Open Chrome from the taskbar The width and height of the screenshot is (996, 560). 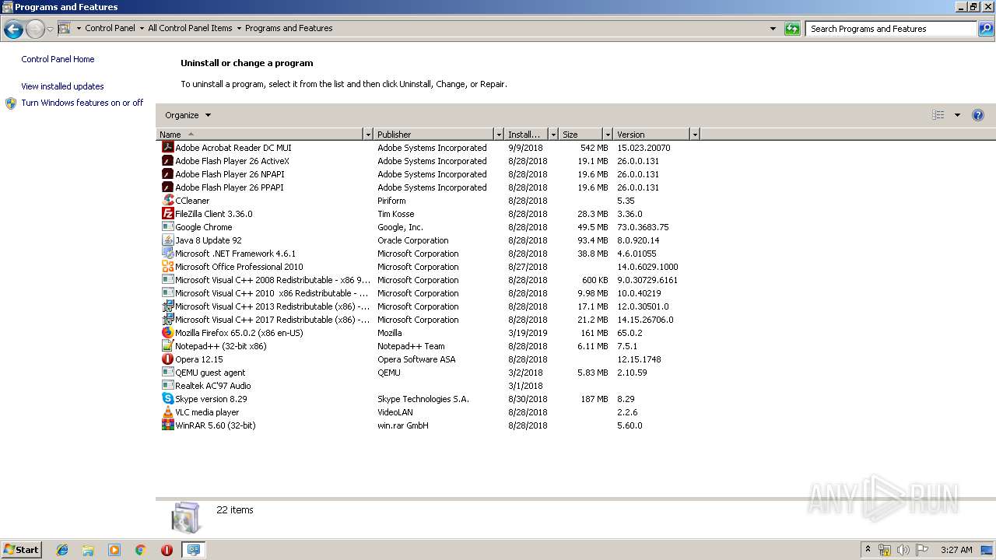[x=141, y=550]
